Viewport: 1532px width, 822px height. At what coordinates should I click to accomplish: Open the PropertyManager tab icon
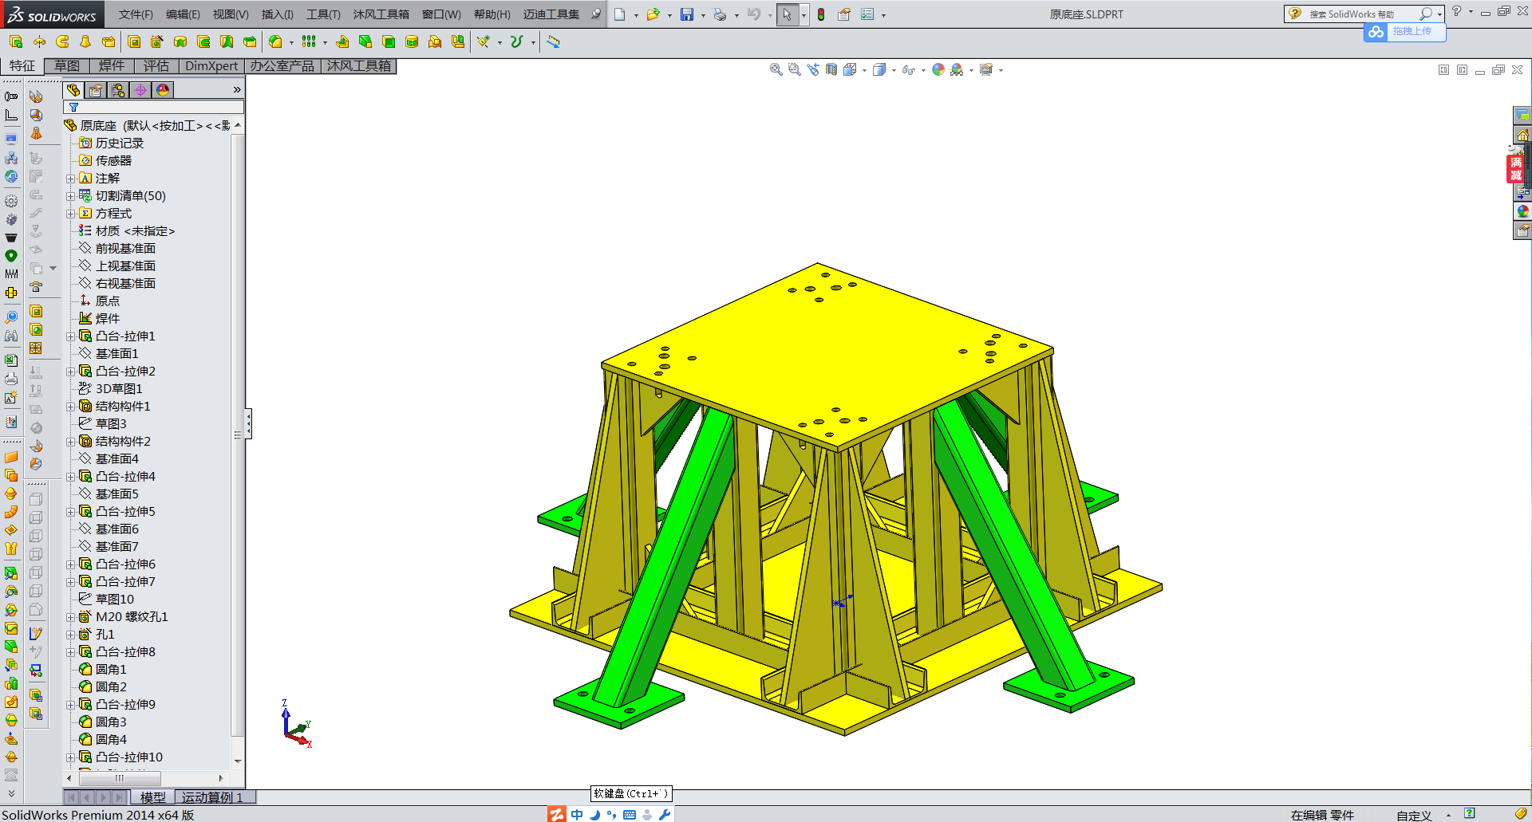coord(96,90)
